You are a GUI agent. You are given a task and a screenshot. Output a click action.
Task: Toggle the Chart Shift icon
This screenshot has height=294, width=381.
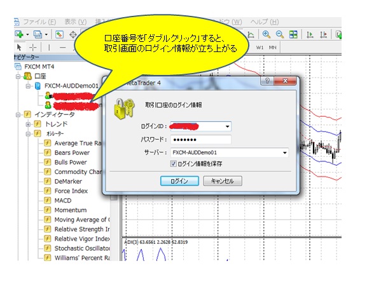(x=323, y=35)
